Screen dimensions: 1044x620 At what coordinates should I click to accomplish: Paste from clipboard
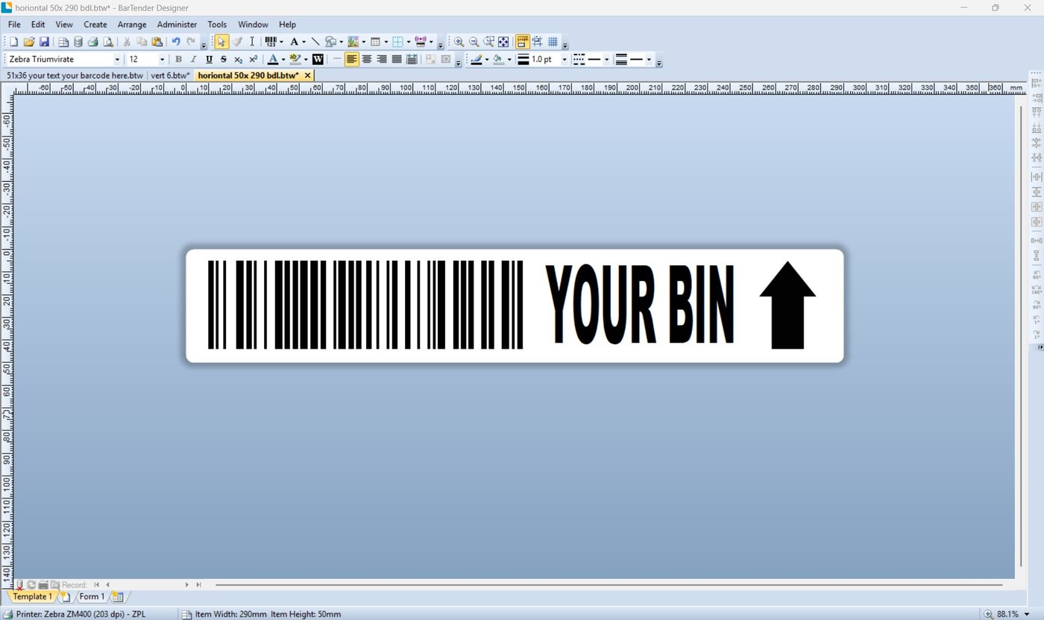point(157,42)
